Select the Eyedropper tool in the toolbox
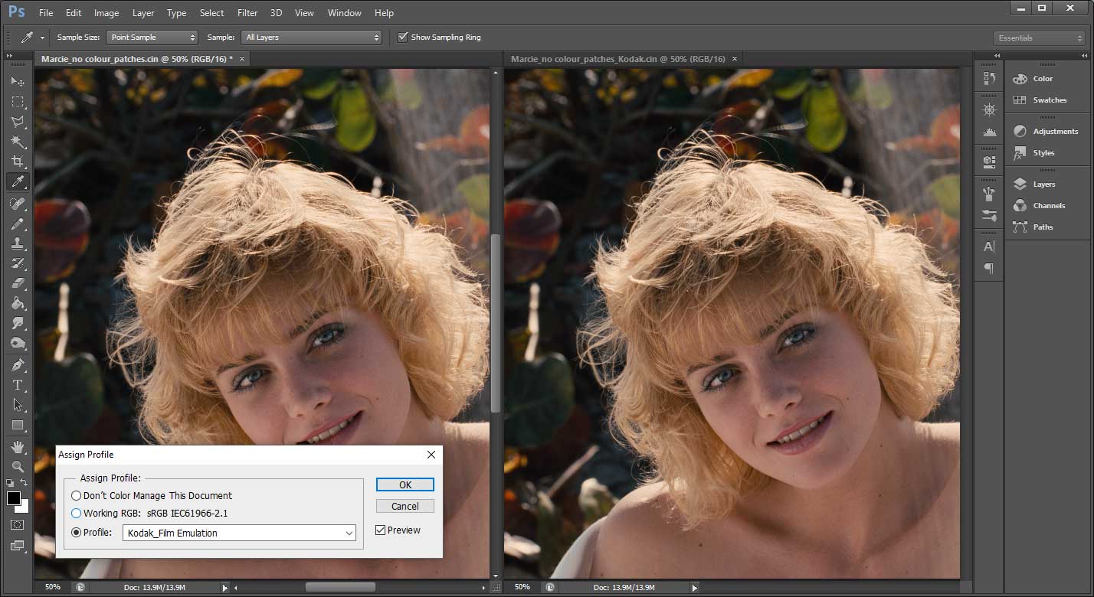Image resolution: width=1094 pixels, height=597 pixels. [18, 181]
